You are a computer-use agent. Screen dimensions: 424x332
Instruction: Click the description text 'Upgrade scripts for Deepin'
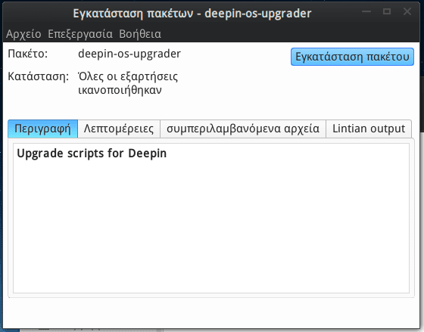pyautogui.click(x=92, y=154)
